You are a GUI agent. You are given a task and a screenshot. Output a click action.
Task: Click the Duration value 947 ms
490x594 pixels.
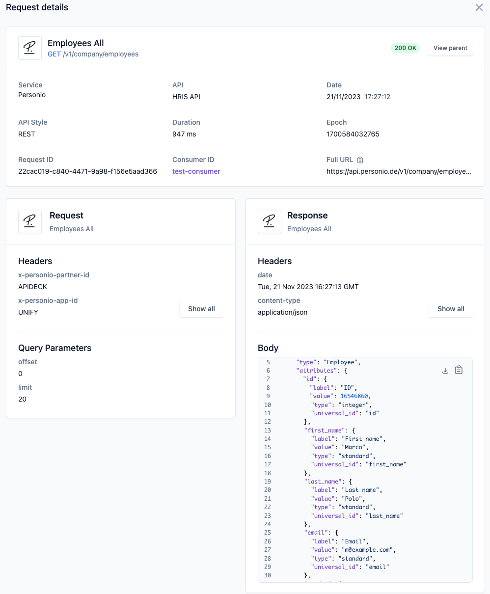pyautogui.click(x=184, y=134)
